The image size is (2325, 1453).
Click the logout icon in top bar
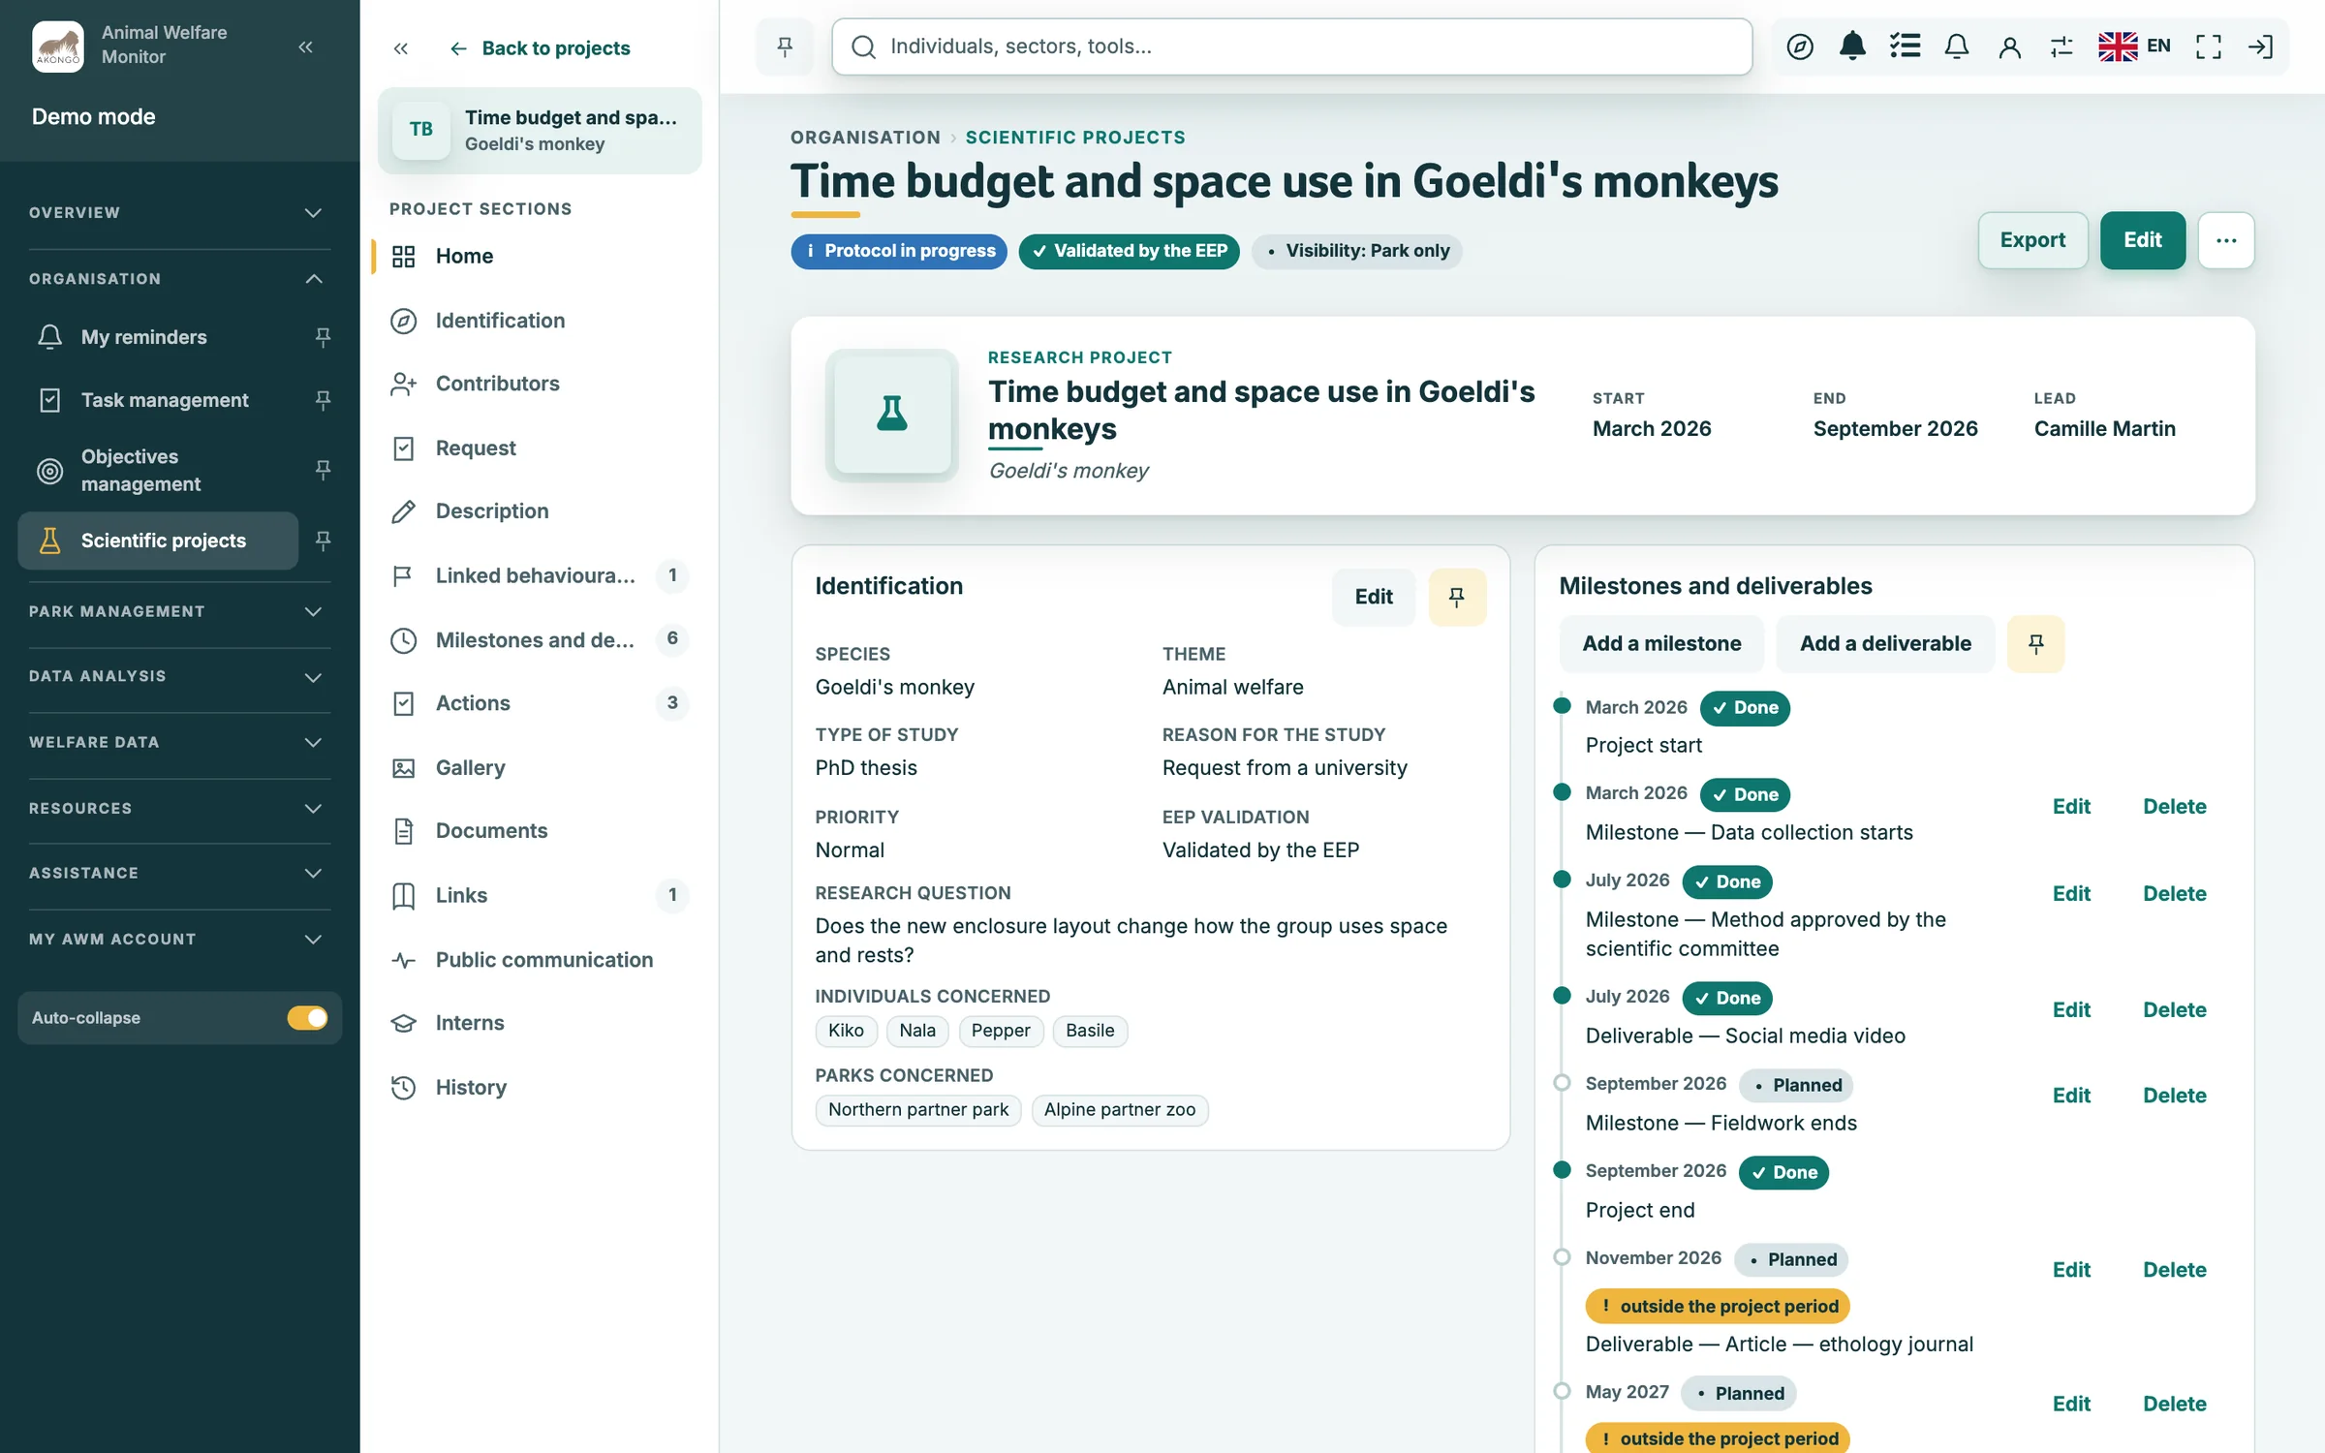pyautogui.click(x=2260, y=46)
